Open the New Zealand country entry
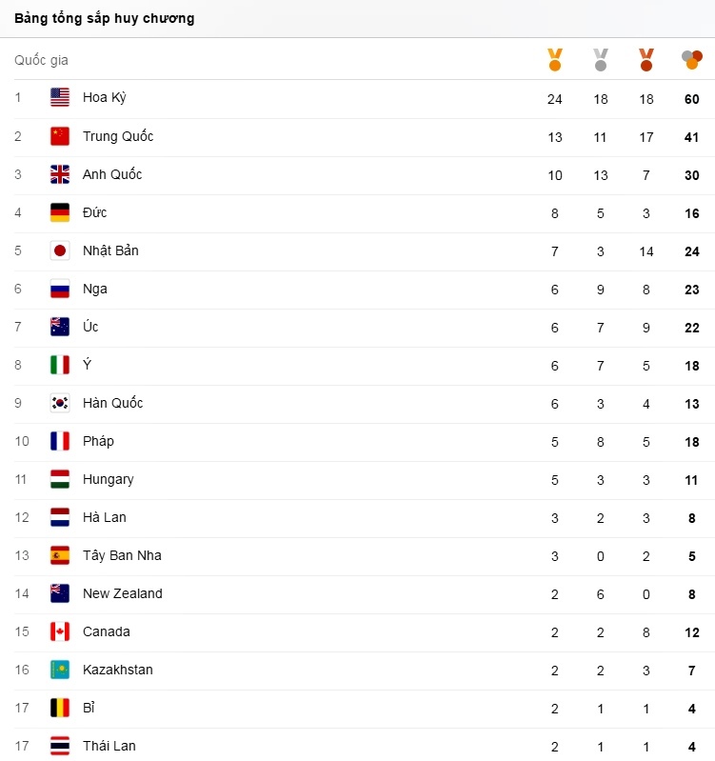 click(x=123, y=593)
